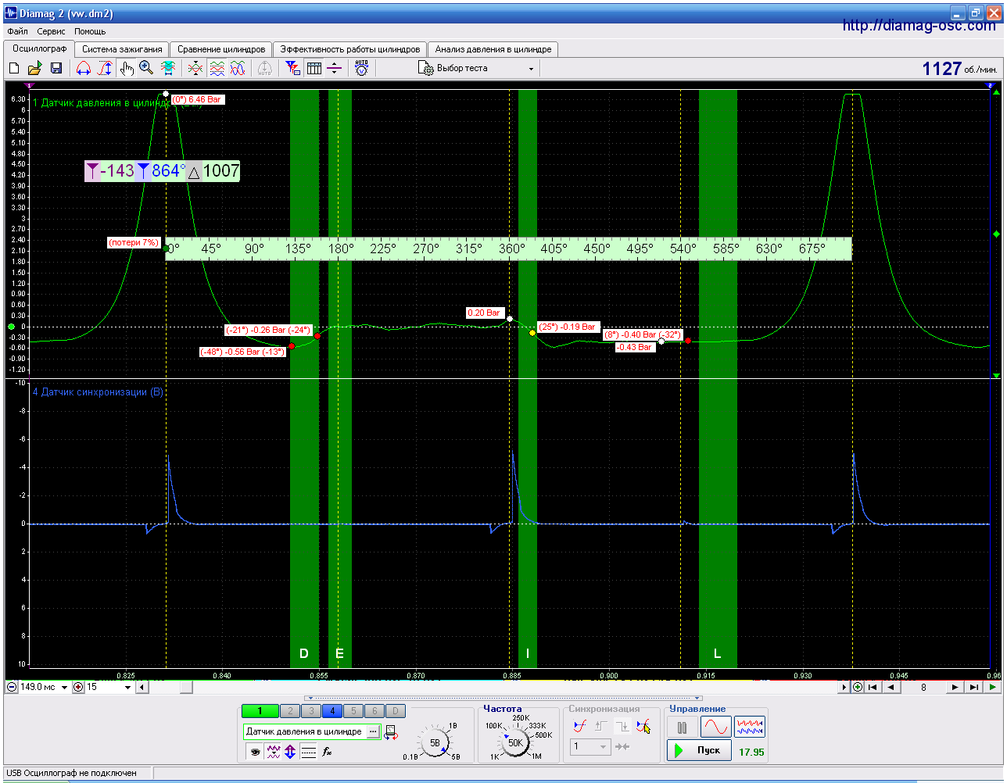Select the sync icon with yellow cursor
This screenshot has width=1007, height=783.
[643, 726]
